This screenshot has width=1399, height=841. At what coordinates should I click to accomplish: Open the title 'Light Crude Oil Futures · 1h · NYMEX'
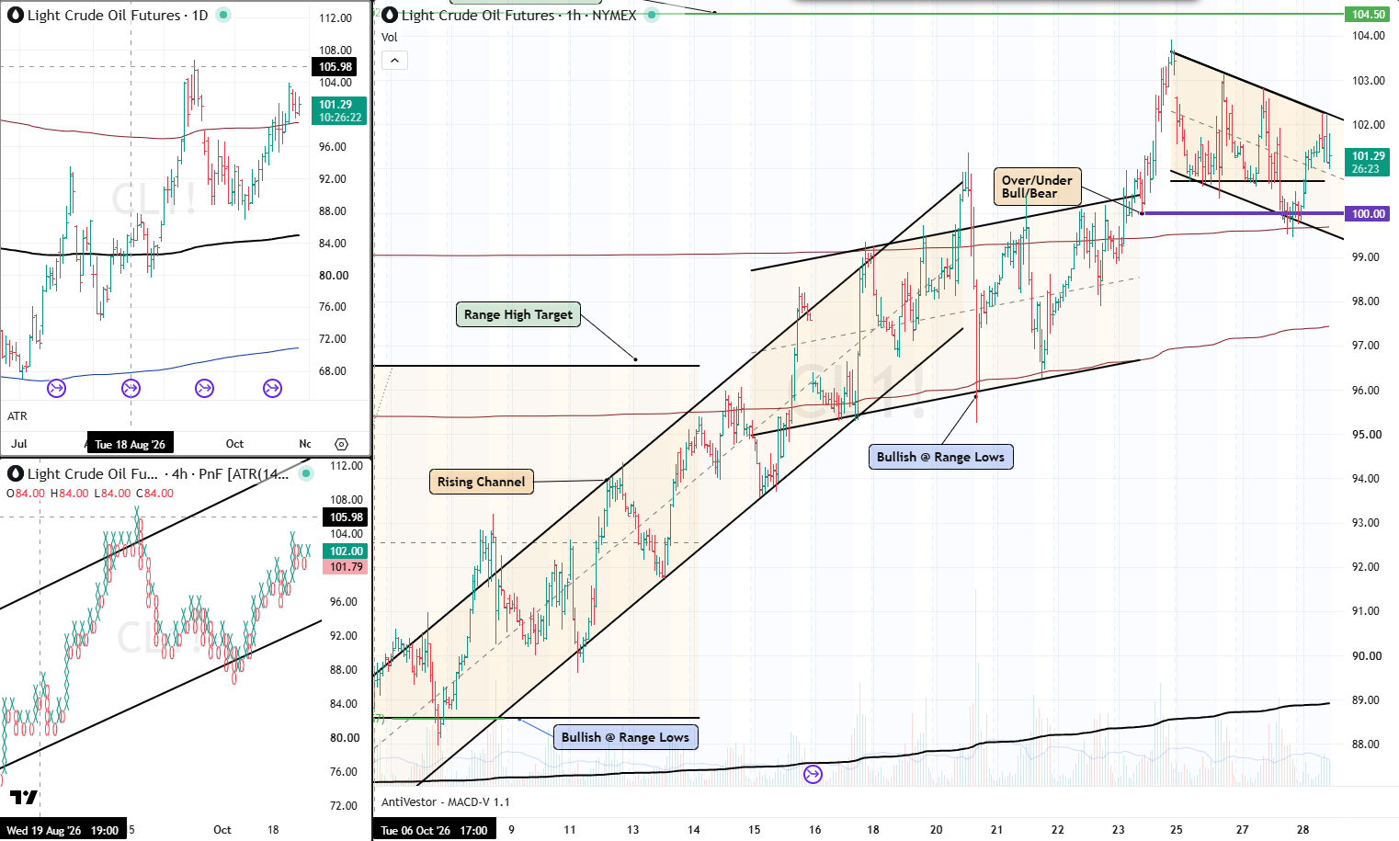519,15
